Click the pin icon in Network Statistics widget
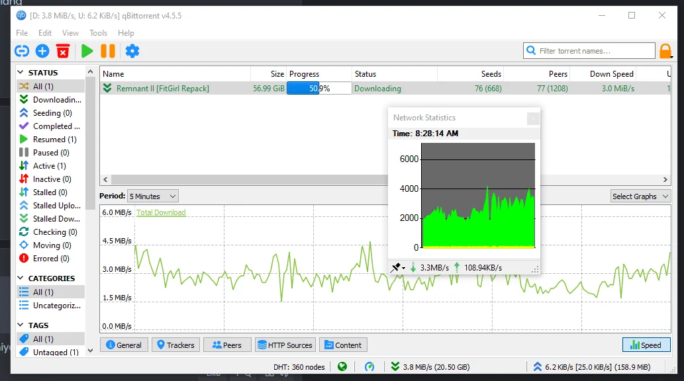Screen dimensions: 684x381 [x=395, y=268]
